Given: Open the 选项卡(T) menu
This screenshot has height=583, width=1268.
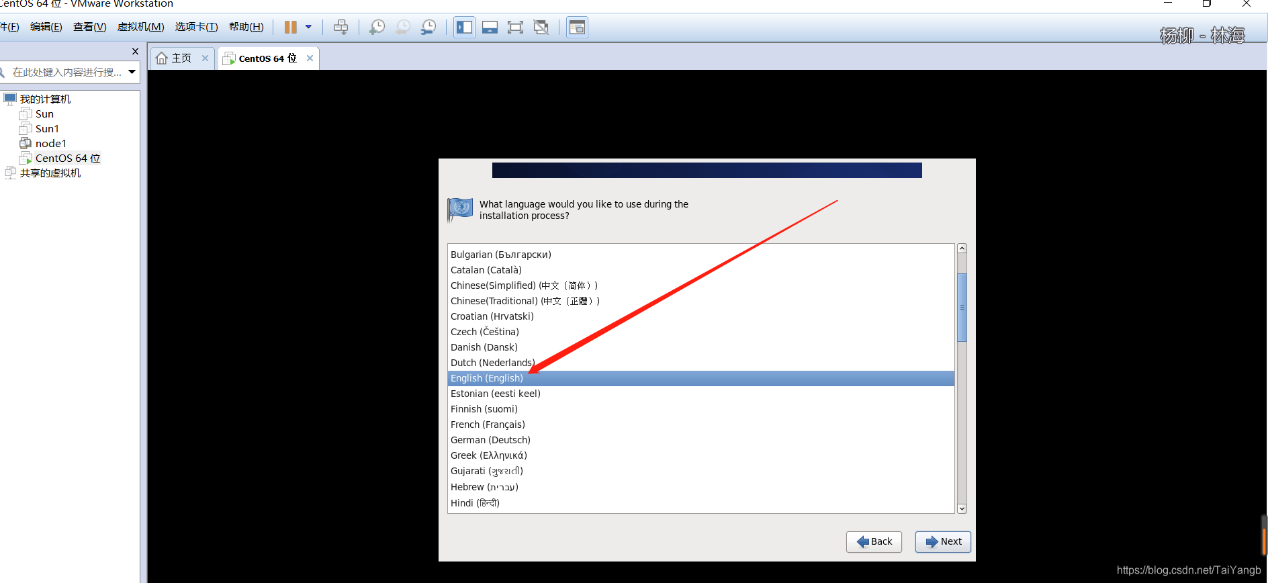Looking at the screenshot, I should click(197, 27).
